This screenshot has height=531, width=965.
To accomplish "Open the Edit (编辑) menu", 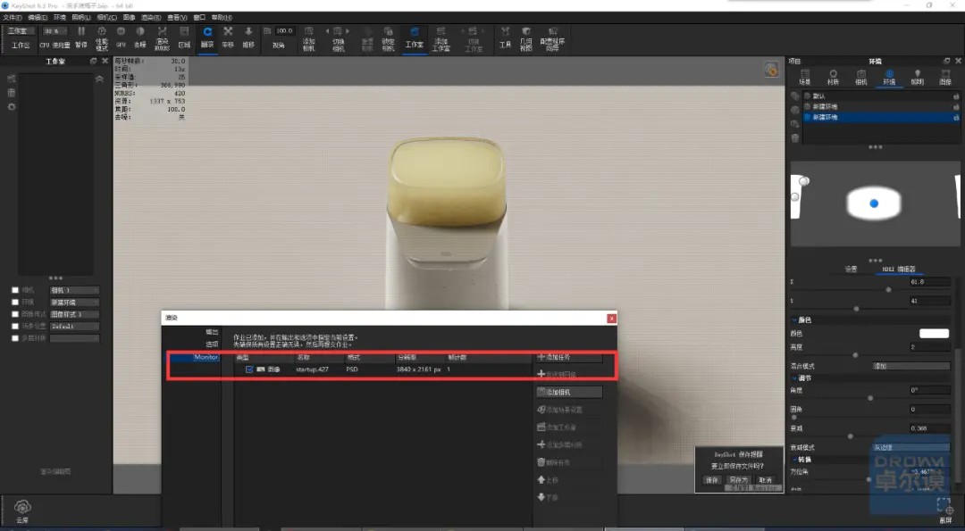I will pos(38,18).
